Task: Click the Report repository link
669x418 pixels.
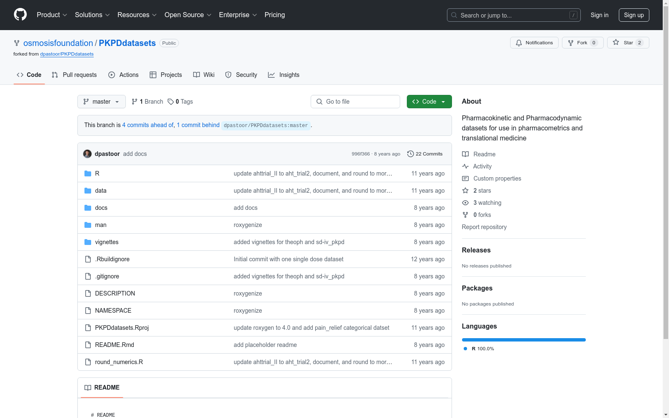Action: tap(484, 227)
